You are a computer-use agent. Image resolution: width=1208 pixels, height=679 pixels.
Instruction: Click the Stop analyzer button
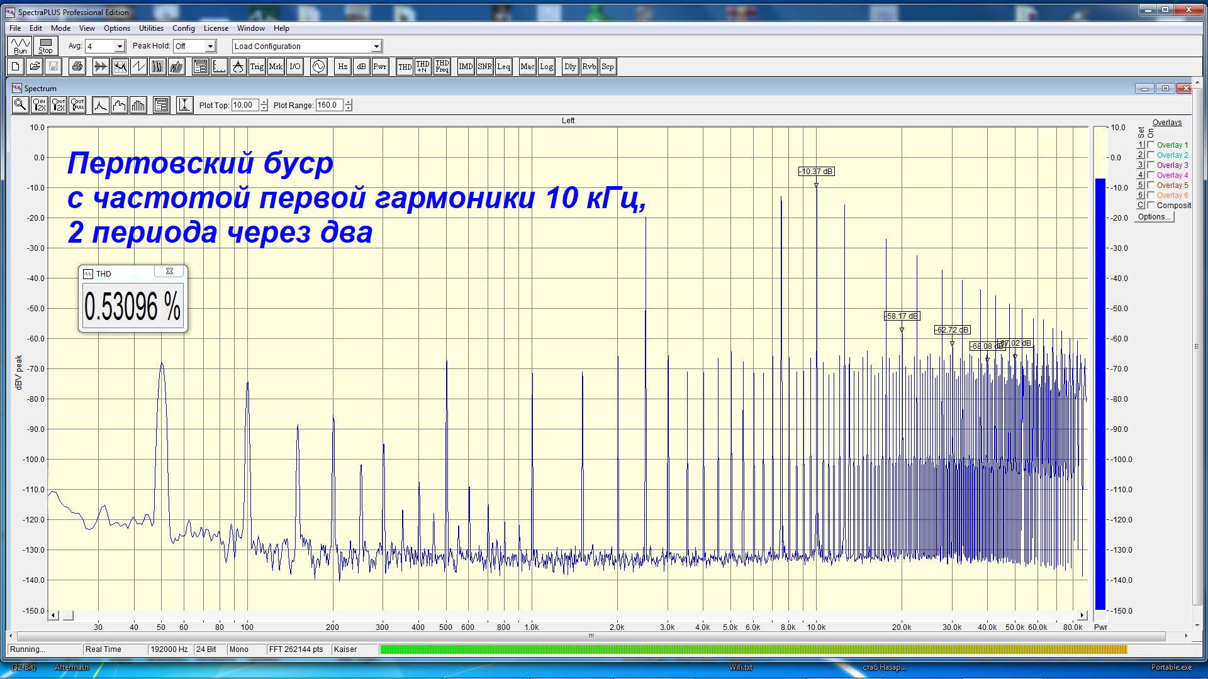coord(45,46)
